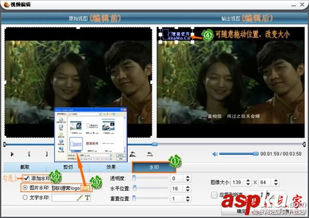Click the volume slider handle
Viewport: 309px width, 218px height.
tap(255, 153)
